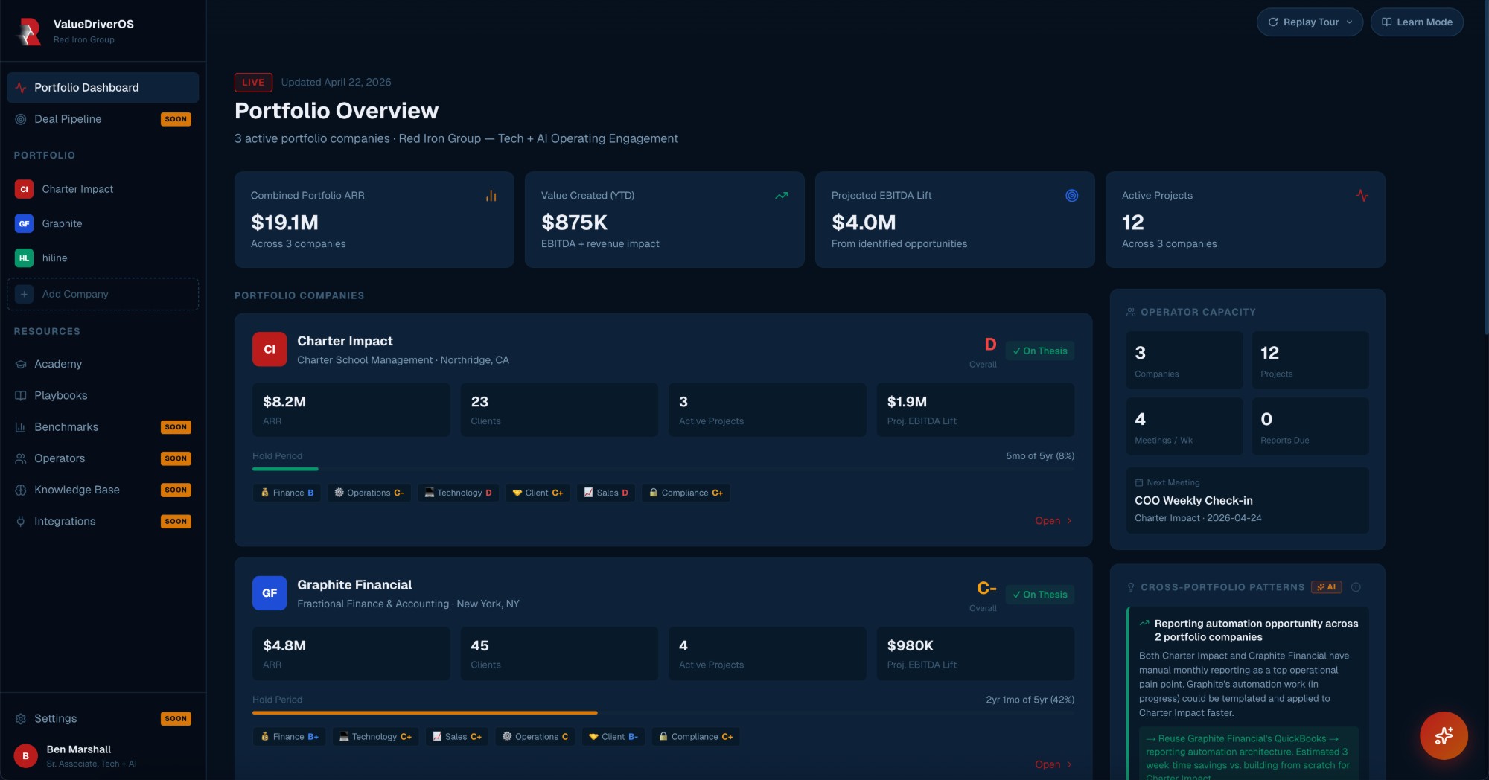Open the AI sparkle assistant button

coord(1444,735)
